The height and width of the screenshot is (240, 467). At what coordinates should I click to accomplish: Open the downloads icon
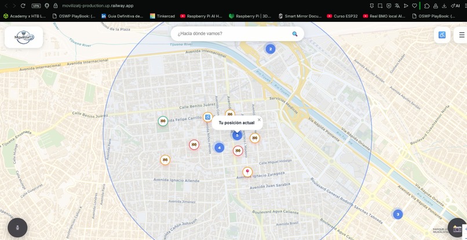coord(444,6)
